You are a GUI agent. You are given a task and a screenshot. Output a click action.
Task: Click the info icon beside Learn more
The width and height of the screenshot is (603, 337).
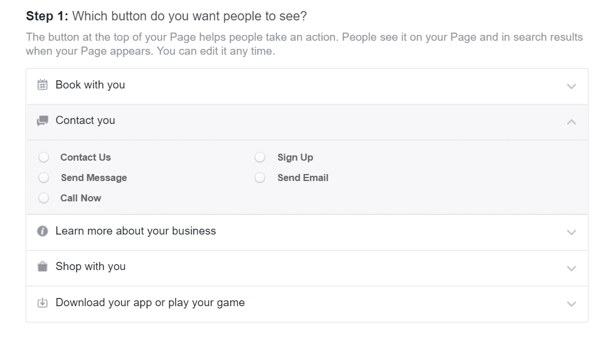(43, 231)
